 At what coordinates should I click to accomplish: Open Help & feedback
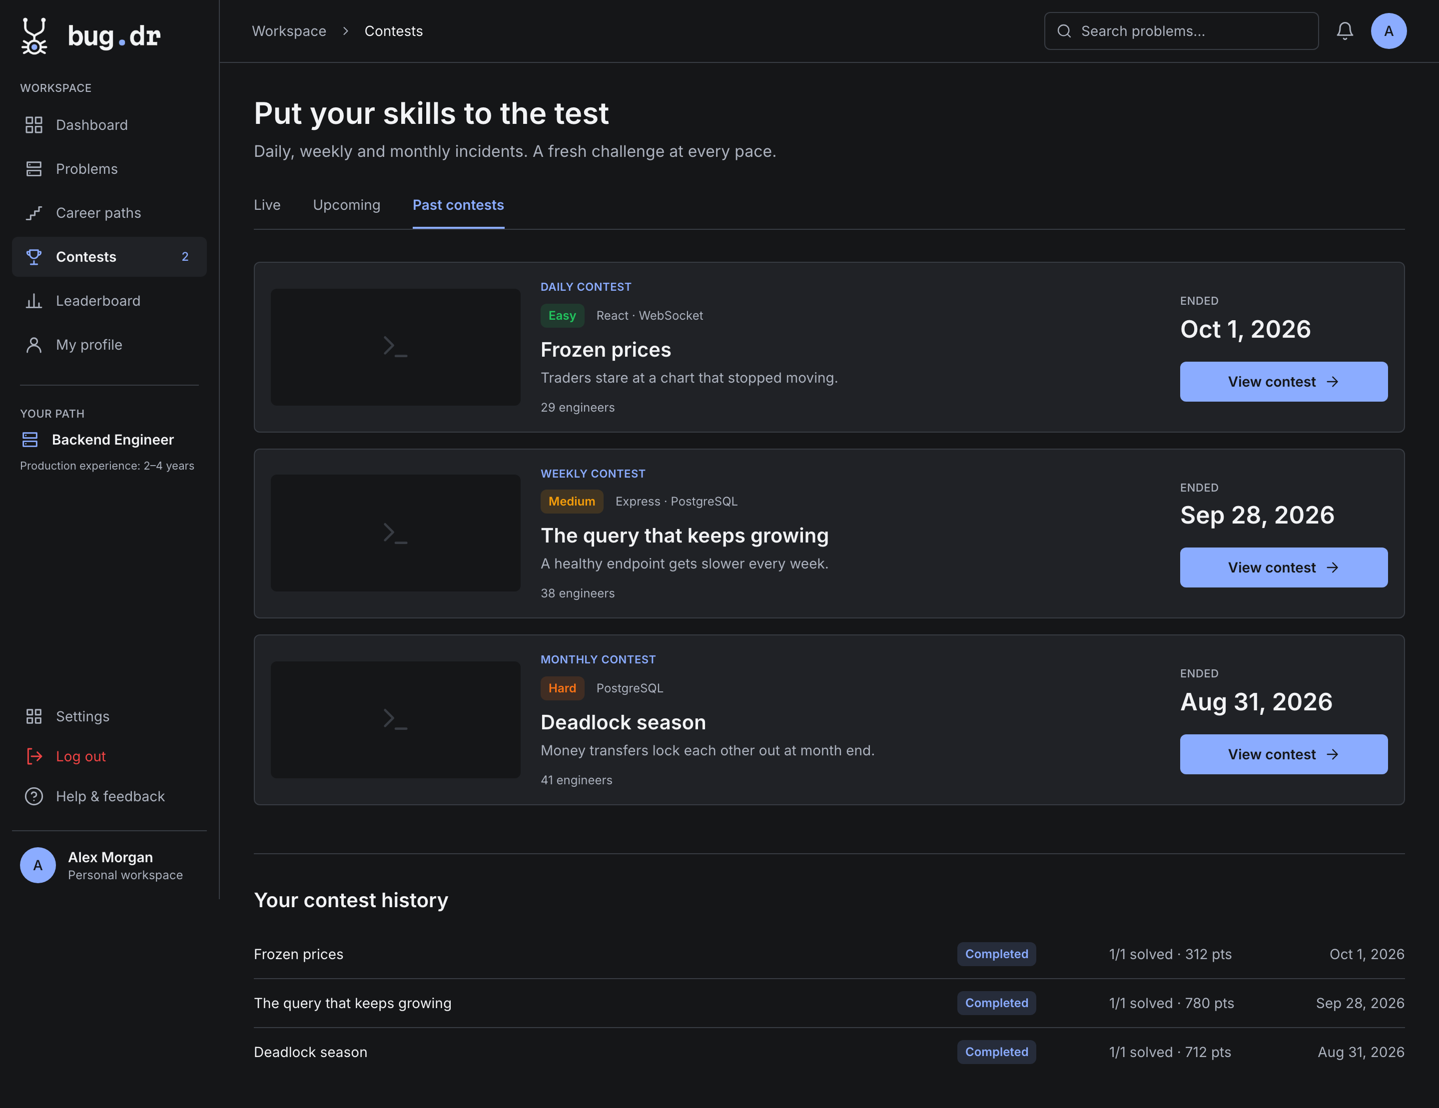tap(109, 796)
